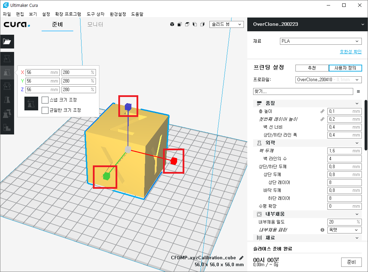Click the 재료 category barcode icon
Viewport: 368px width, 272px height.
259,238
